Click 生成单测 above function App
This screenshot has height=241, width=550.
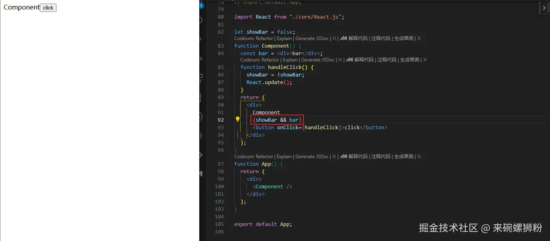point(404,157)
